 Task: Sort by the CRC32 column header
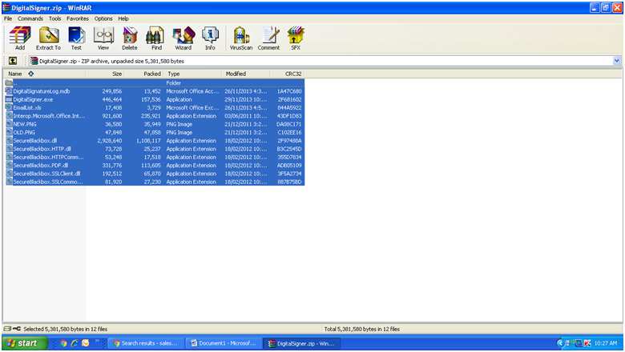(x=288, y=74)
